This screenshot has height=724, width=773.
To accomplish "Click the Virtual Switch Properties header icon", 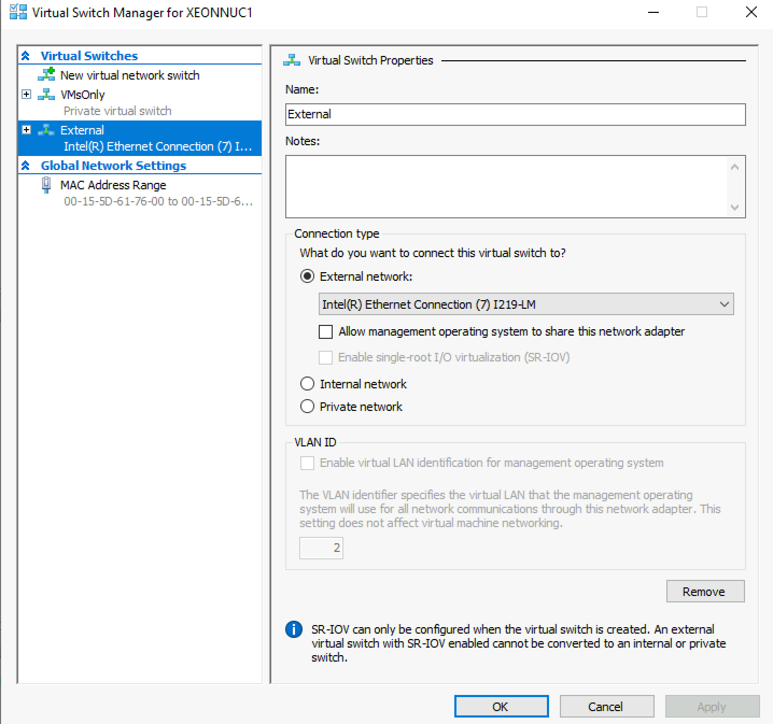I will pos(292,60).
